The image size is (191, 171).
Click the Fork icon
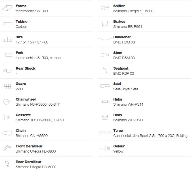[7, 55]
